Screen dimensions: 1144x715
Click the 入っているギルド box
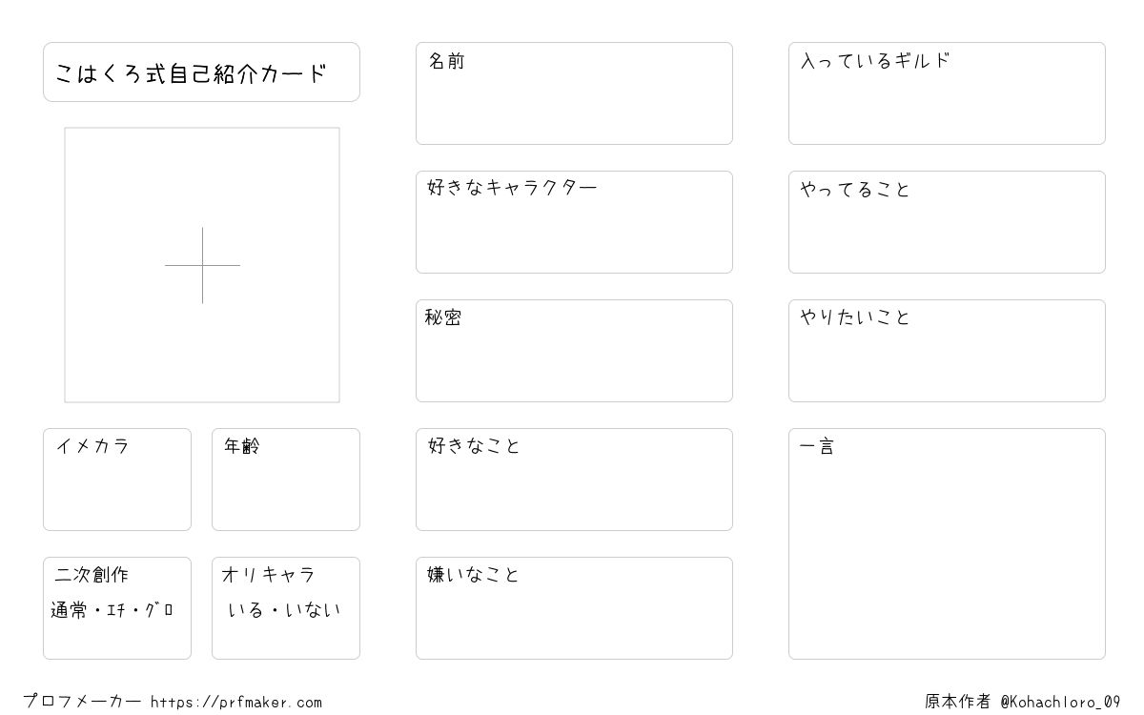(947, 93)
